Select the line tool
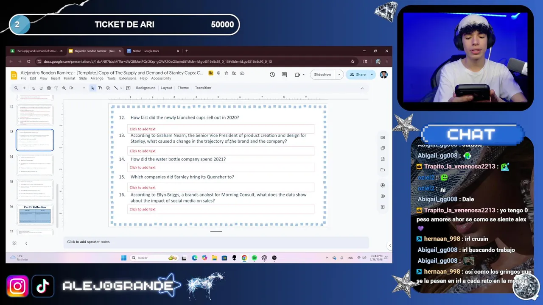The width and height of the screenshot is (543, 305). tap(116, 88)
